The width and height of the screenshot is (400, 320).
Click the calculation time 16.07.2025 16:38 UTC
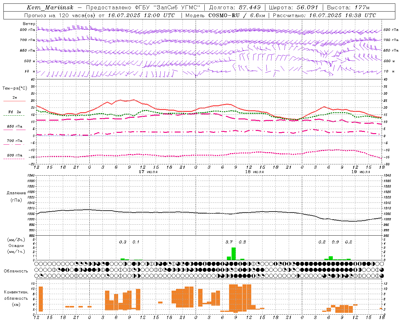(343, 15)
